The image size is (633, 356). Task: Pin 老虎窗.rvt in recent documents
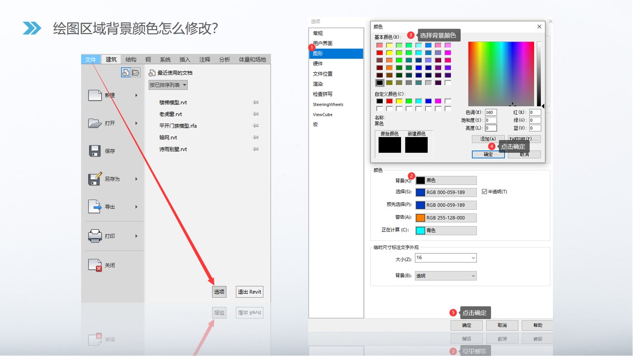point(256,114)
